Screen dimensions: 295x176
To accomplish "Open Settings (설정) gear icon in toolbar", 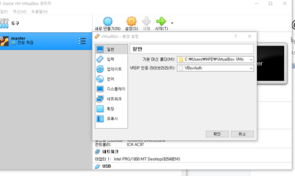I will (131, 21).
